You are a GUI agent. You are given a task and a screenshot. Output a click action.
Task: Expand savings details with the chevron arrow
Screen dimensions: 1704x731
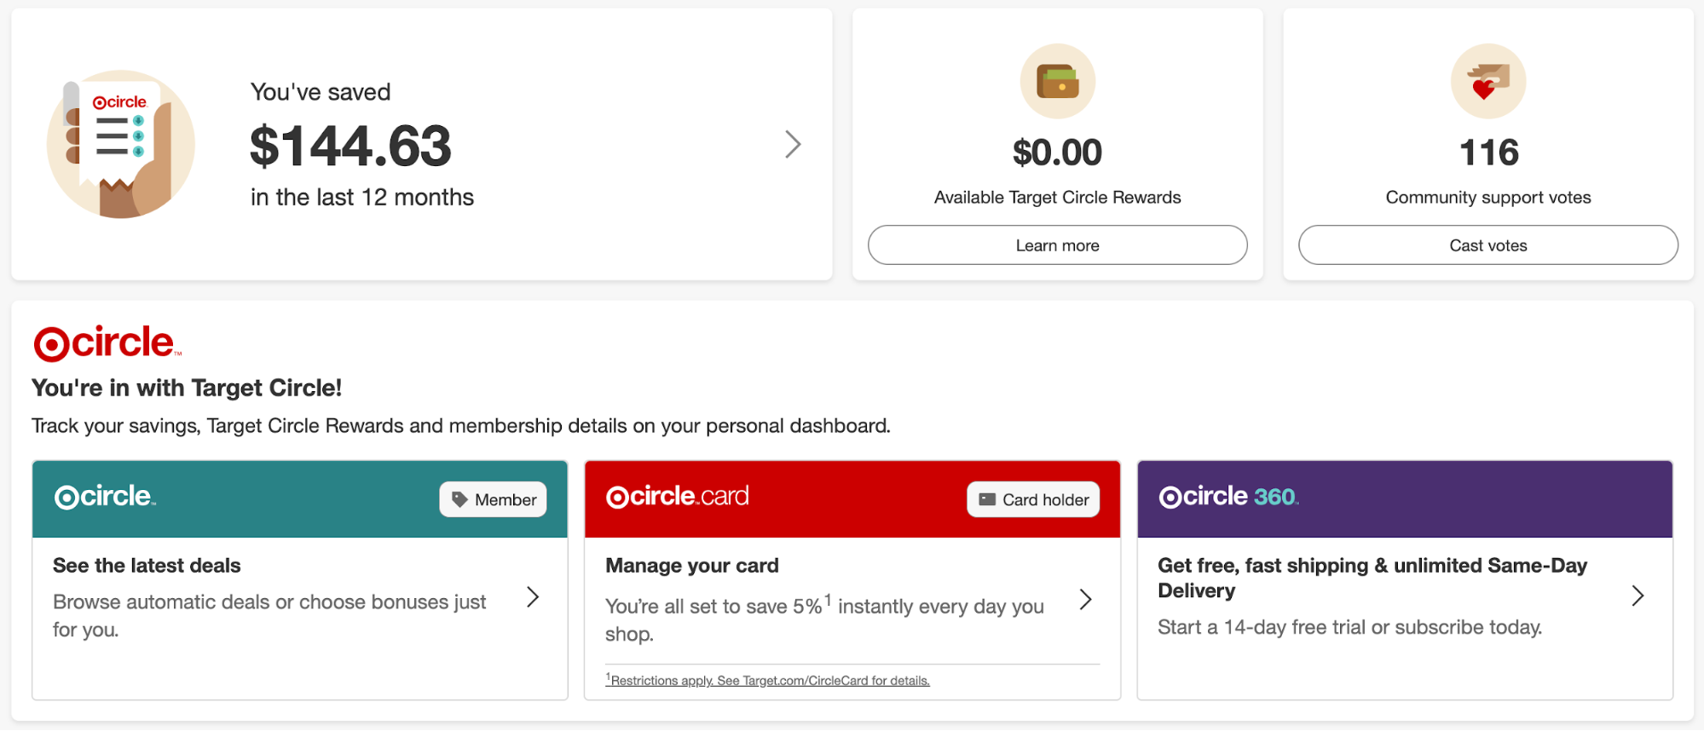point(793,144)
